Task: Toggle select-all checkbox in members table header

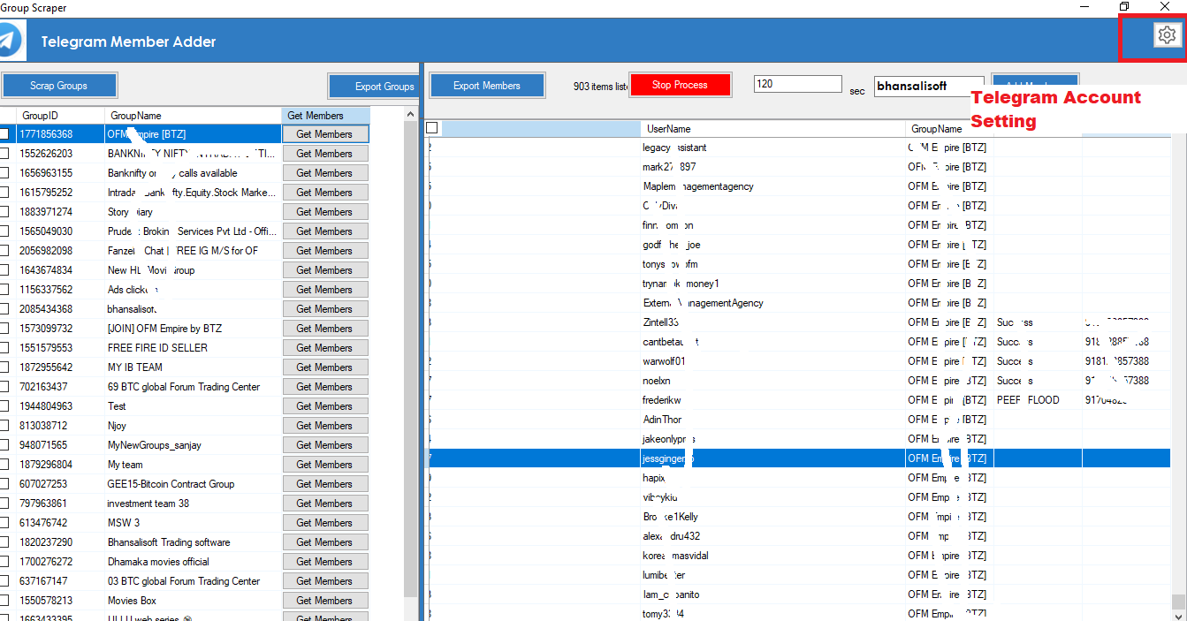Action: 432,128
